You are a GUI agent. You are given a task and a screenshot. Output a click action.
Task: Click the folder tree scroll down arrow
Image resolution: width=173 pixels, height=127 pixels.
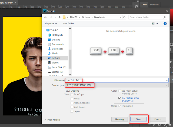pos(70,75)
